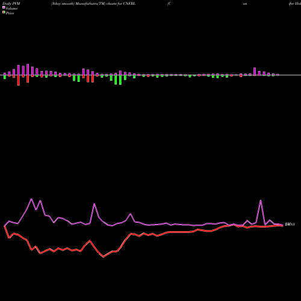Click the 'Daily PVM' title text
Viewport: 301px width, 301px height.
tap(11, 4)
